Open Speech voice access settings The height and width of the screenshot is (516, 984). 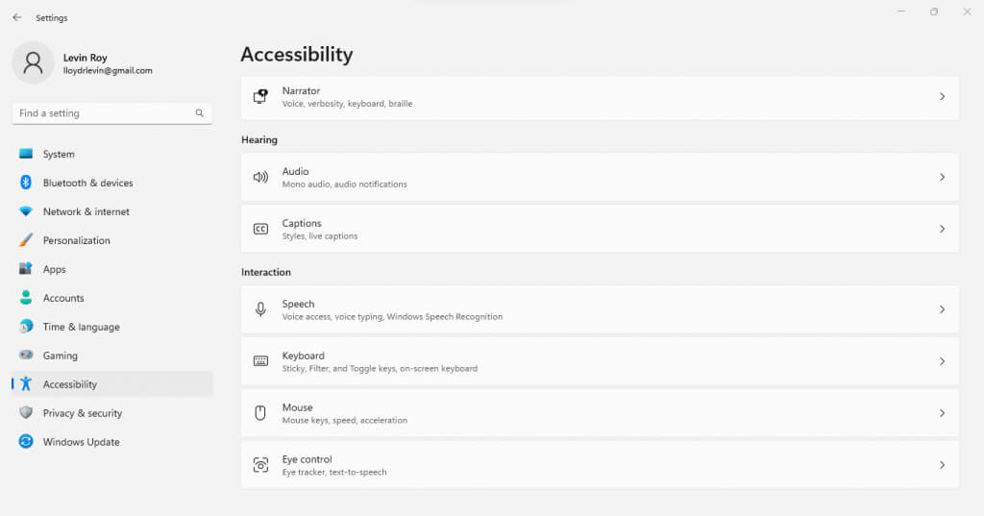pos(391,309)
